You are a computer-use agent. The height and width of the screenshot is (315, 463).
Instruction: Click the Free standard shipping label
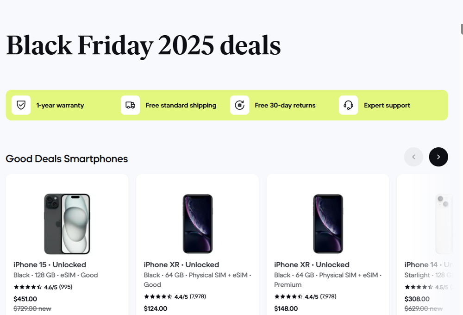coord(181,106)
